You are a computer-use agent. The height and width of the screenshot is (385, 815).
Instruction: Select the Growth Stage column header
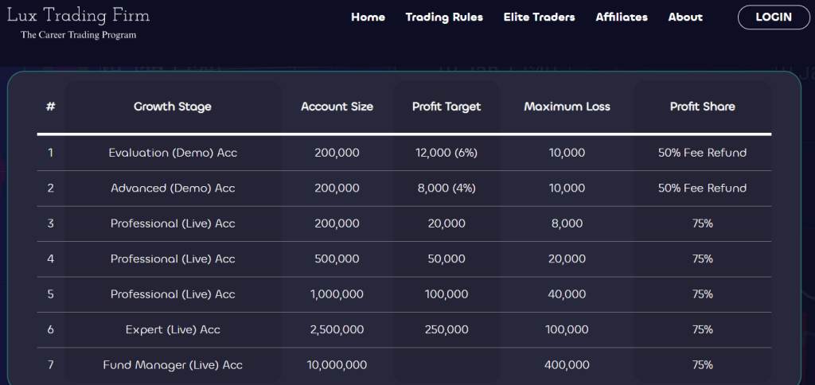tap(173, 107)
